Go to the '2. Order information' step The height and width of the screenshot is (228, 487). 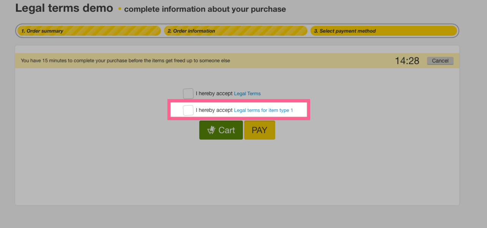[236, 31]
